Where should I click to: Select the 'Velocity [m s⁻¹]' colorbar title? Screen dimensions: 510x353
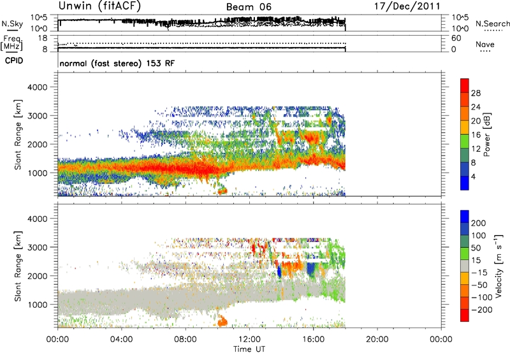coord(498,266)
